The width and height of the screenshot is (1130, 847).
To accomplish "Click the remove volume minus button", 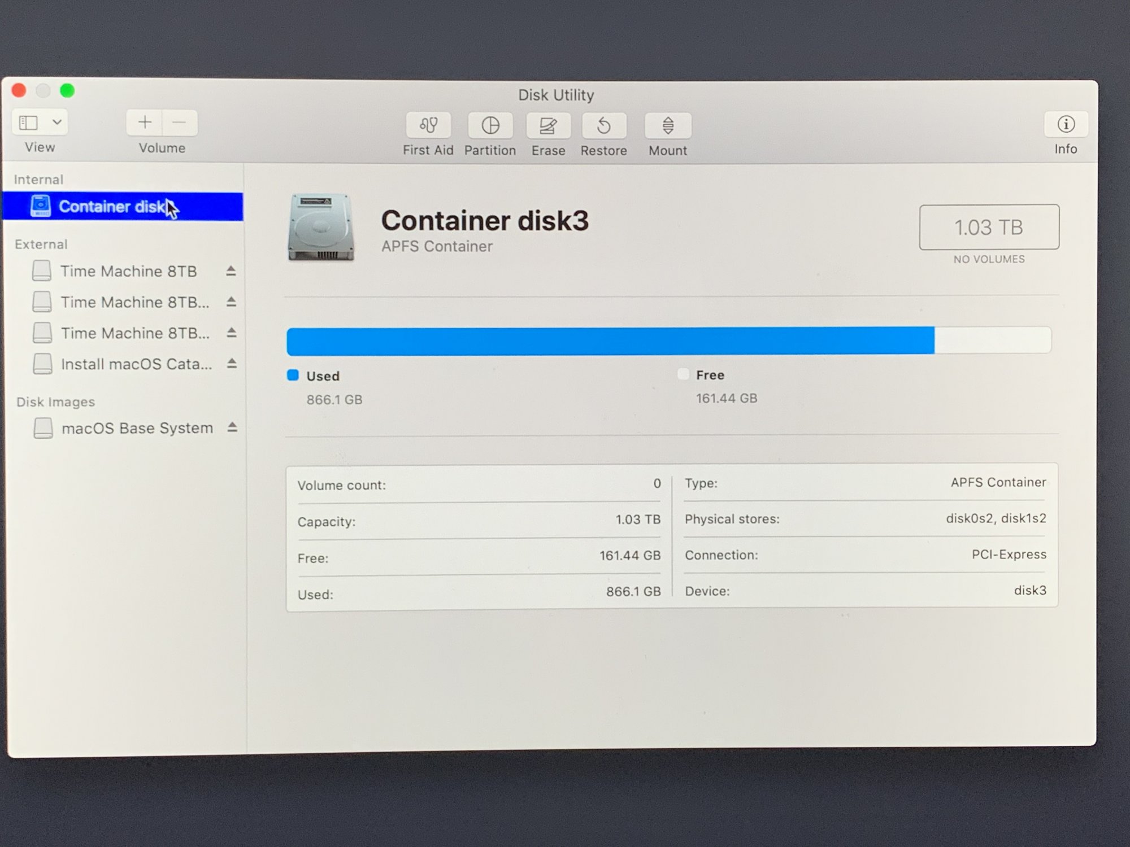I will pyautogui.click(x=179, y=123).
